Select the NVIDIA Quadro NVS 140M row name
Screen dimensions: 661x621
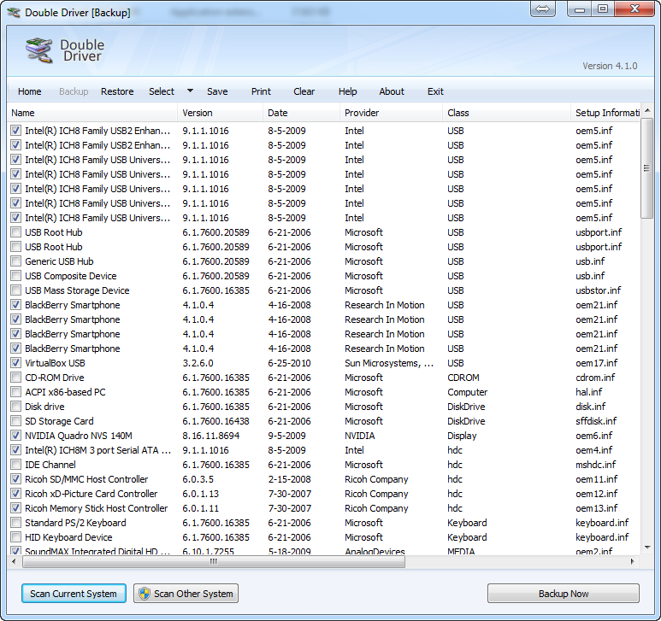coord(79,436)
